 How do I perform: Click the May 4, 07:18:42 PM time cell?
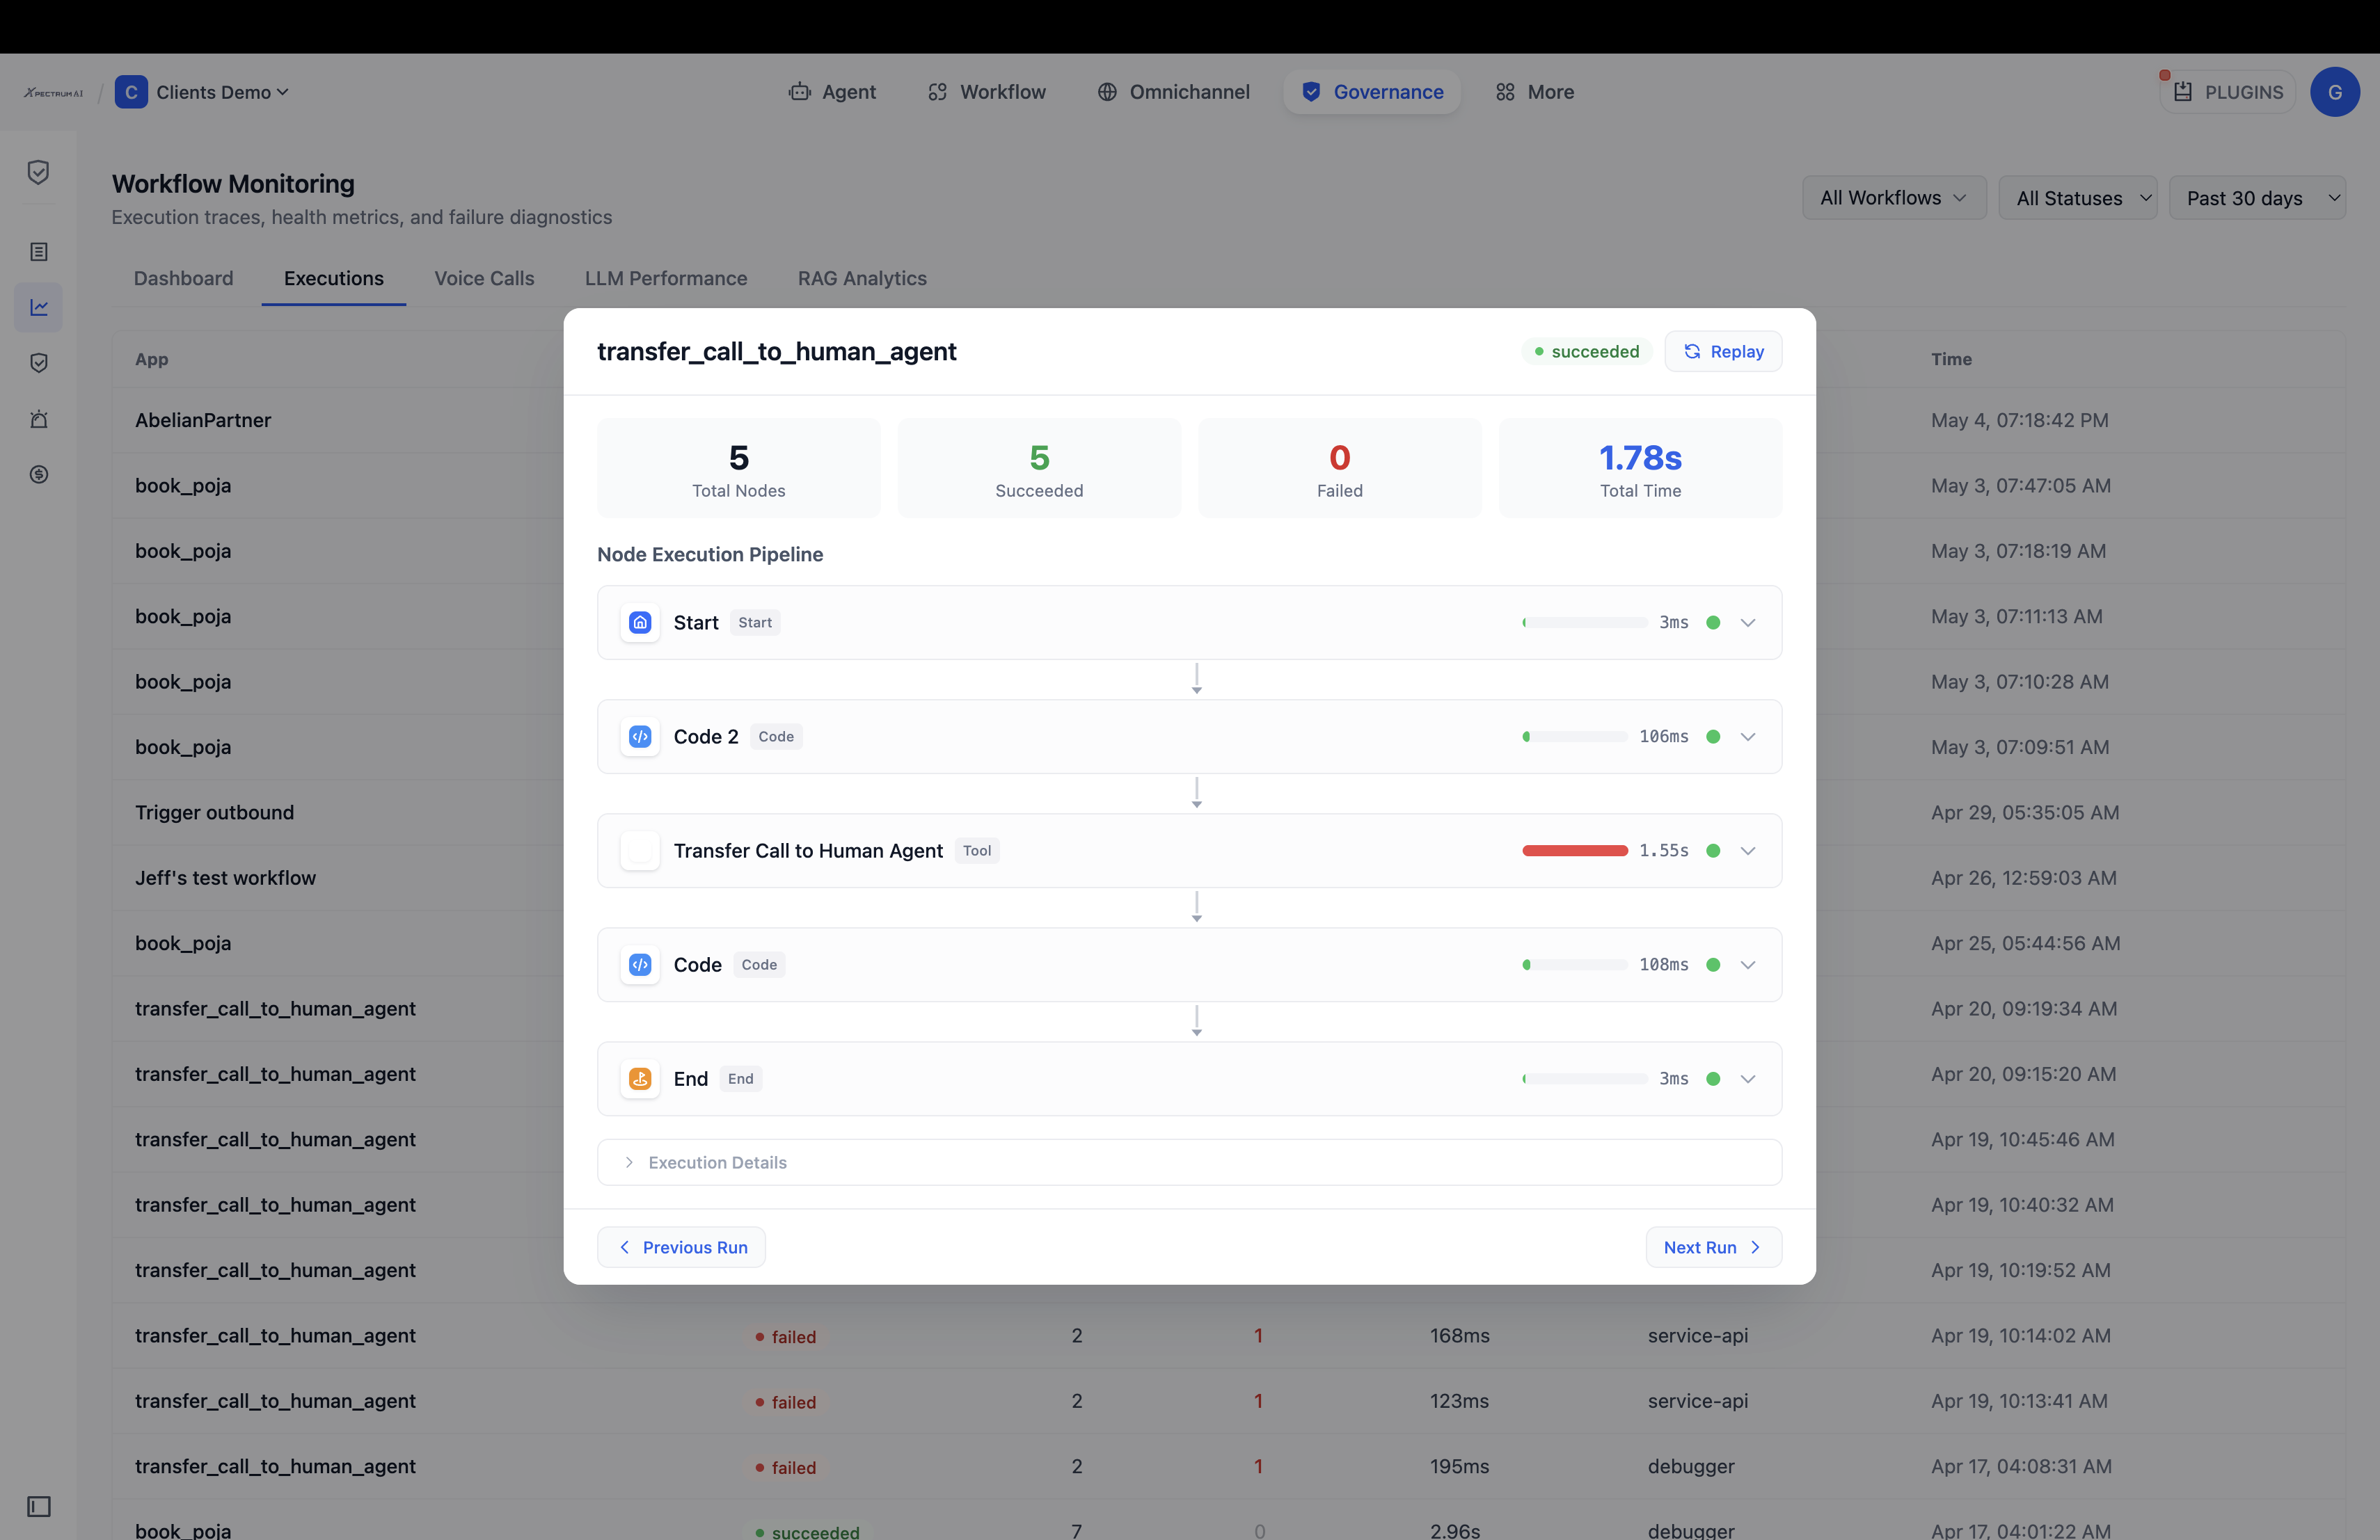coord(2020,419)
